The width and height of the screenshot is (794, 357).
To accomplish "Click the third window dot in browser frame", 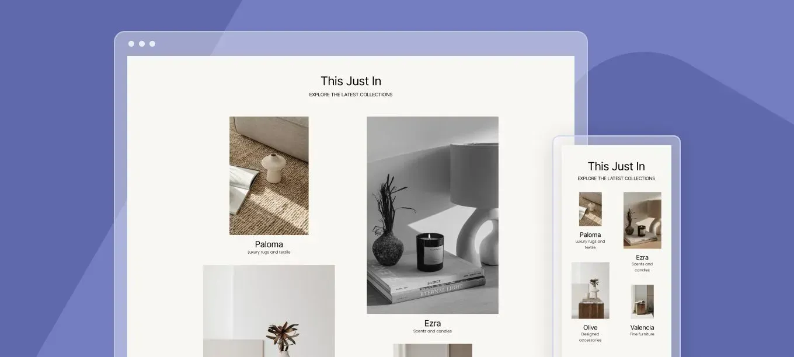I will click(x=152, y=44).
